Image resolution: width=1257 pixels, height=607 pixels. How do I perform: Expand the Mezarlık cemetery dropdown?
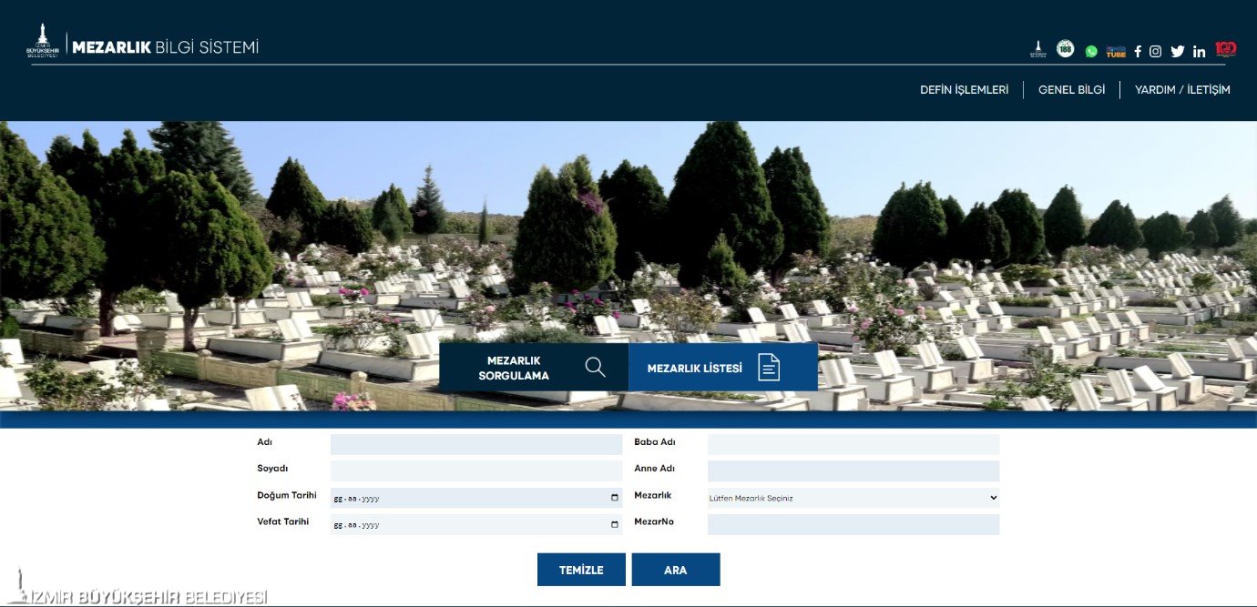pyautogui.click(x=853, y=498)
